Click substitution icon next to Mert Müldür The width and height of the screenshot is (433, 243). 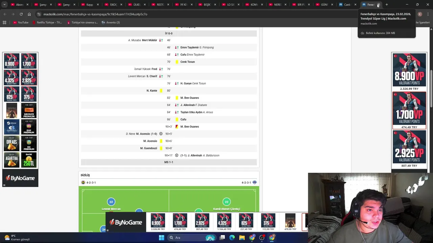coord(161,40)
